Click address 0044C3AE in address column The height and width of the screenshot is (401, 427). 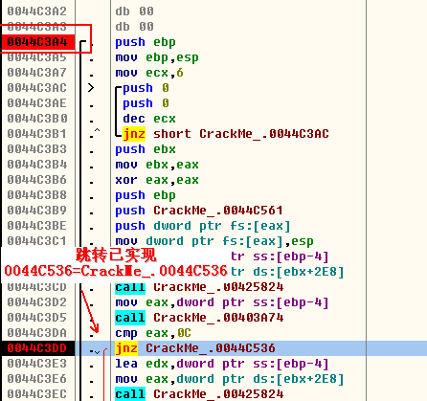coord(37,103)
